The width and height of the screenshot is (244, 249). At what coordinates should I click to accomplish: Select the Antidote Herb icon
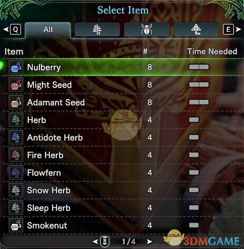click(x=16, y=137)
